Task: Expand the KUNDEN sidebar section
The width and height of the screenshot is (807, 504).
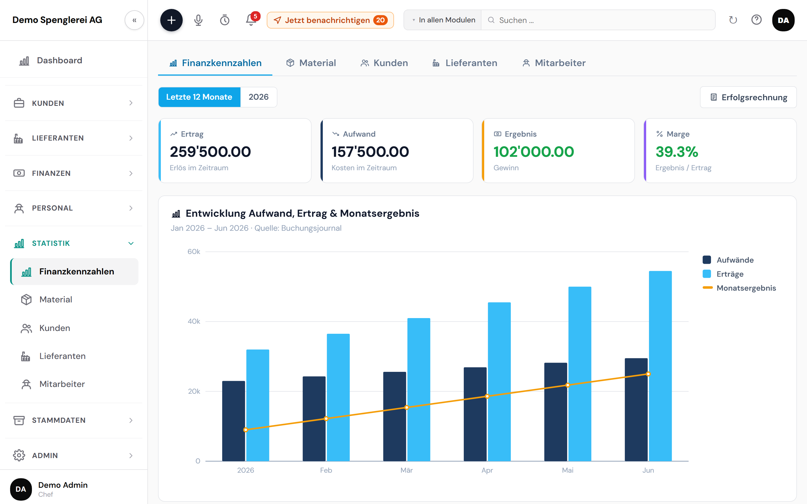Action: point(74,103)
